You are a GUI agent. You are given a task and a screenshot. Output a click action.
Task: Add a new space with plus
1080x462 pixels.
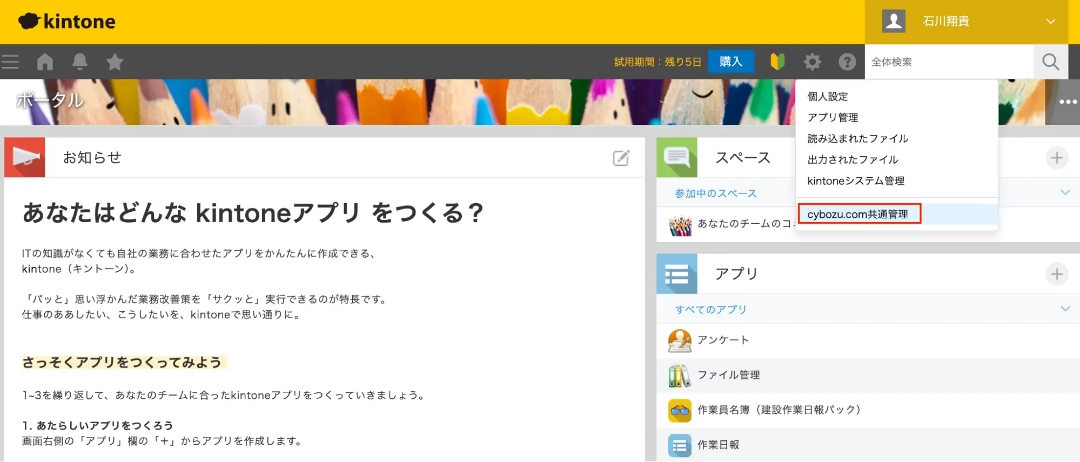(1057, 158)
